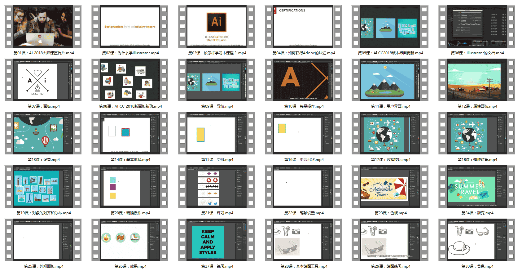Select the 第10课 矢量操作 thumbnail
522x271 pixels.
303,80
